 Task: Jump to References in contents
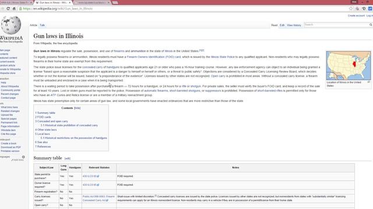[x=43, y=147]
